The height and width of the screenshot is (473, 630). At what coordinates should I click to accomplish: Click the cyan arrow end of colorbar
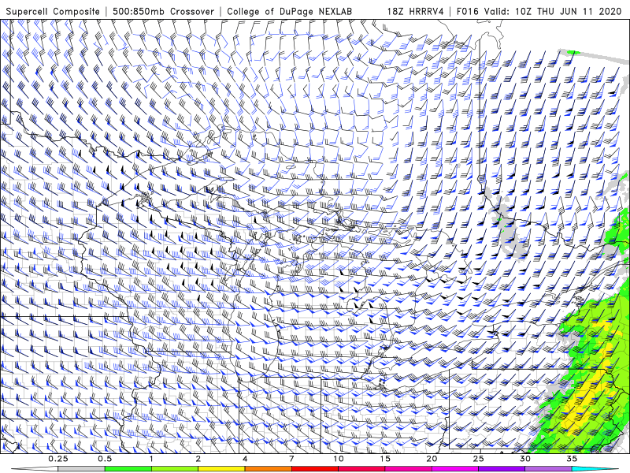[x=595, y=469]
